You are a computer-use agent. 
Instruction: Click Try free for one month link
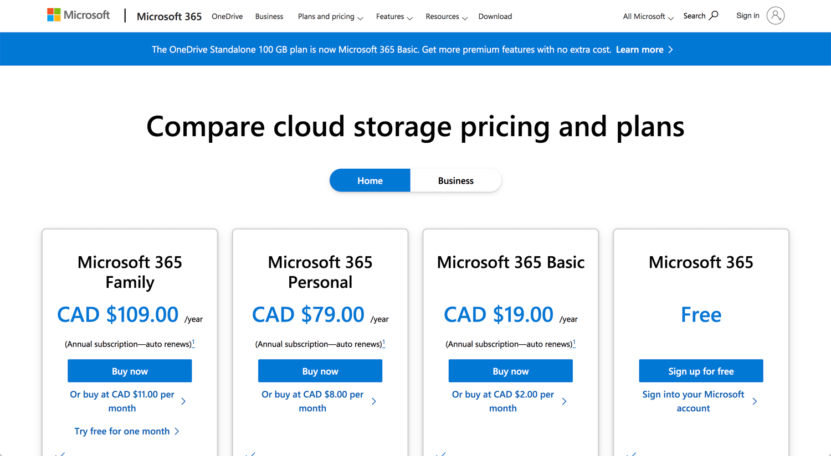coord(127,431)
